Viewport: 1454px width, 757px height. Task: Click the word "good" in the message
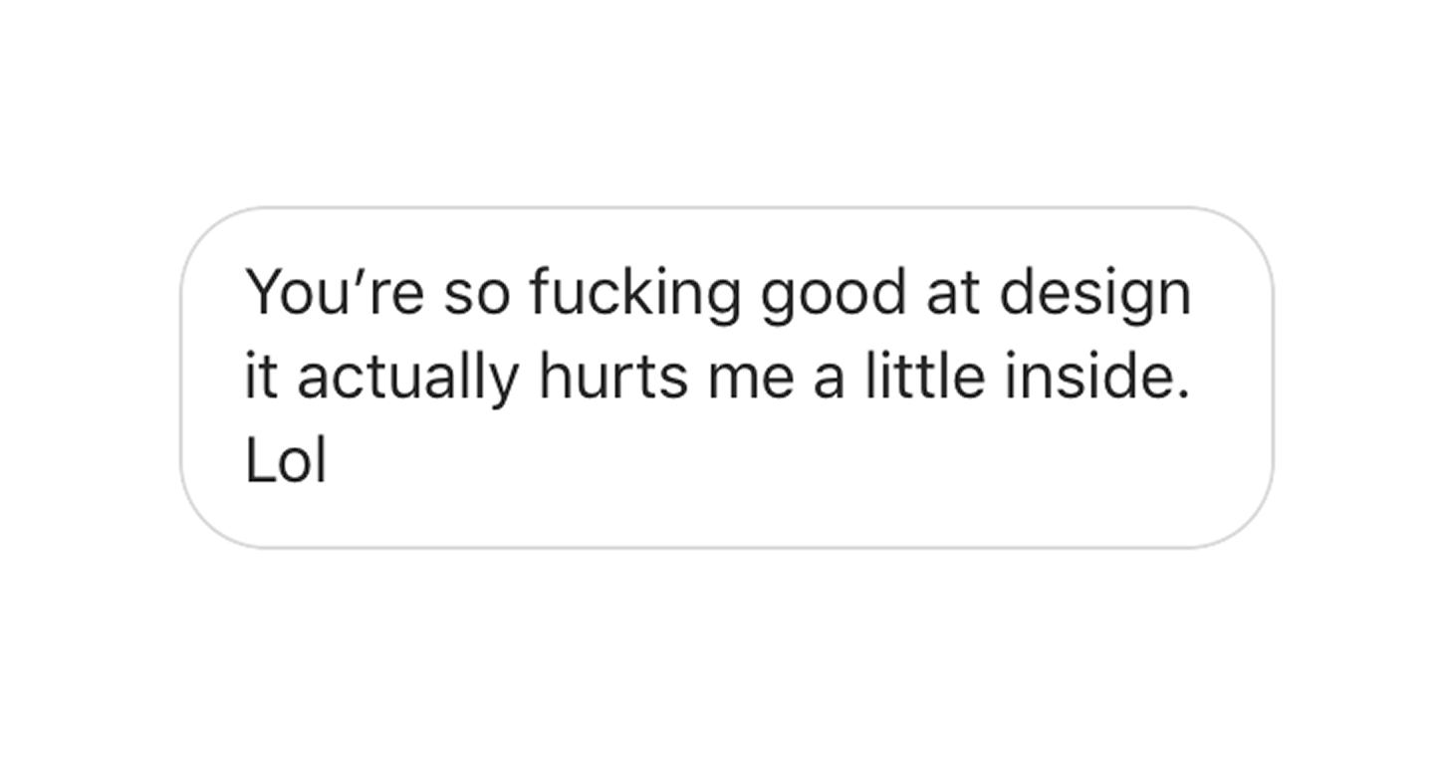click(834, 295)
